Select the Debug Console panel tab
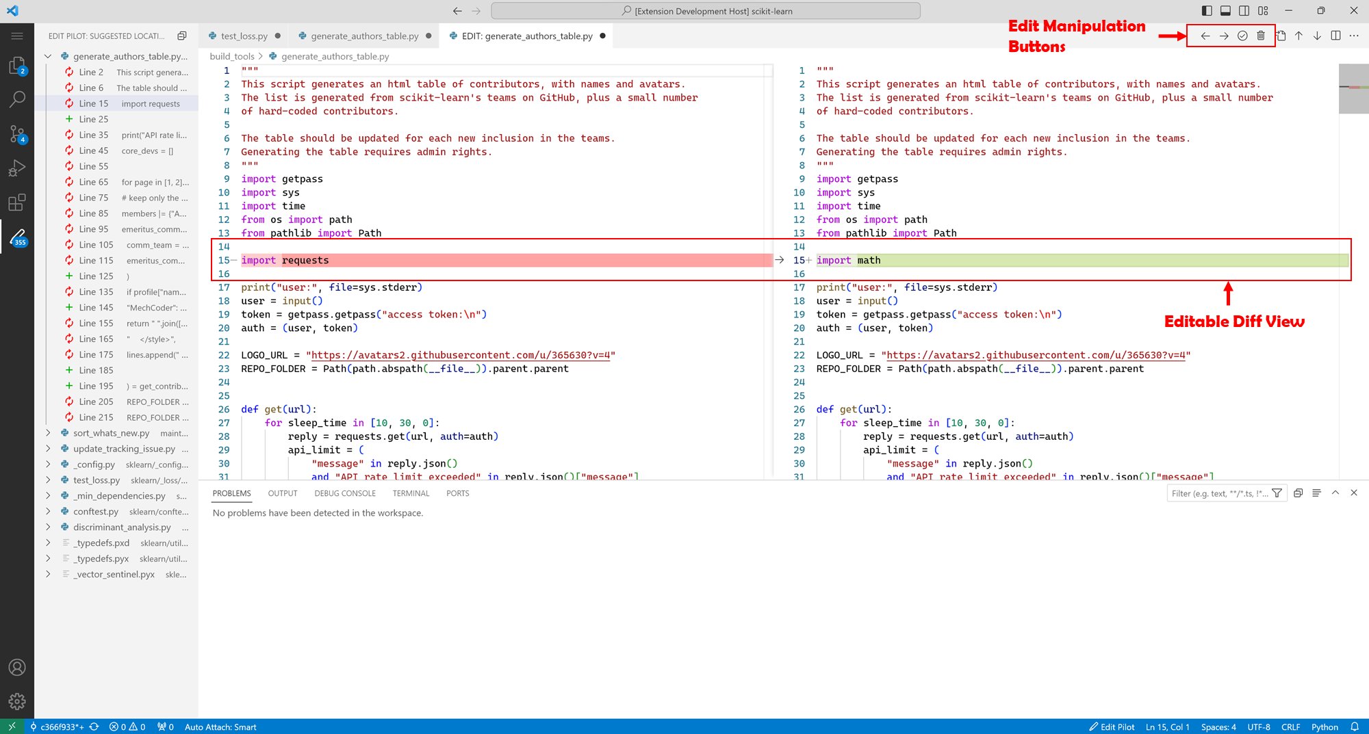The width and height of the screenshot is (1369, 734). pyautogui.click(x=345, y=493)
